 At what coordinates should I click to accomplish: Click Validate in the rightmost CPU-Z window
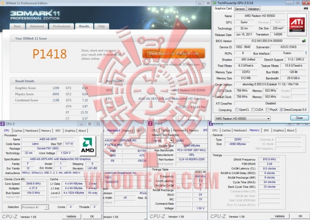[280, 217]
